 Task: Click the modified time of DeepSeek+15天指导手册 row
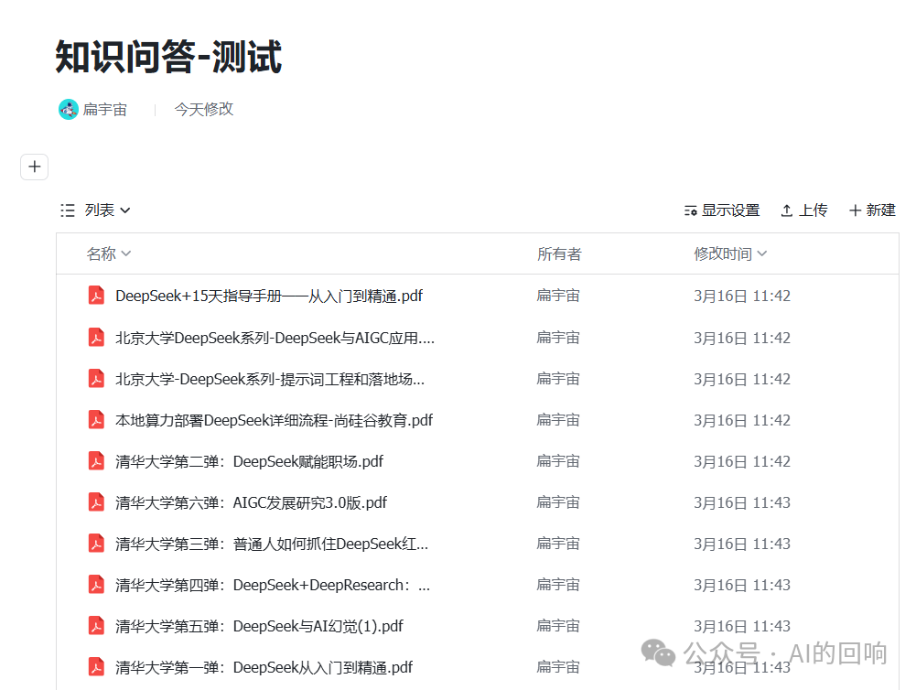[742, 296]
